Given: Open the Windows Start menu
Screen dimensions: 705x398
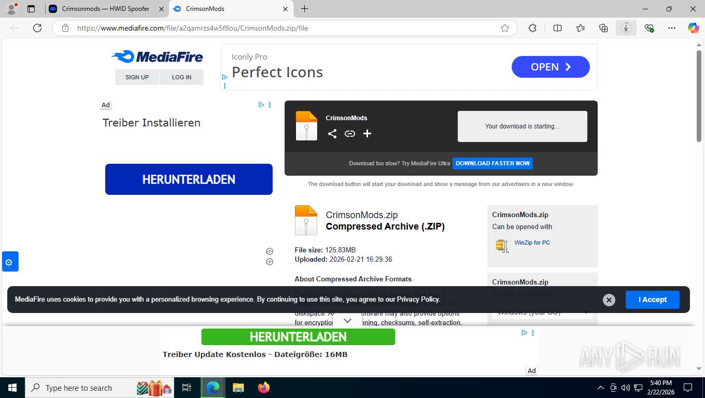Looking at the screenshot, I should [12, 388].
